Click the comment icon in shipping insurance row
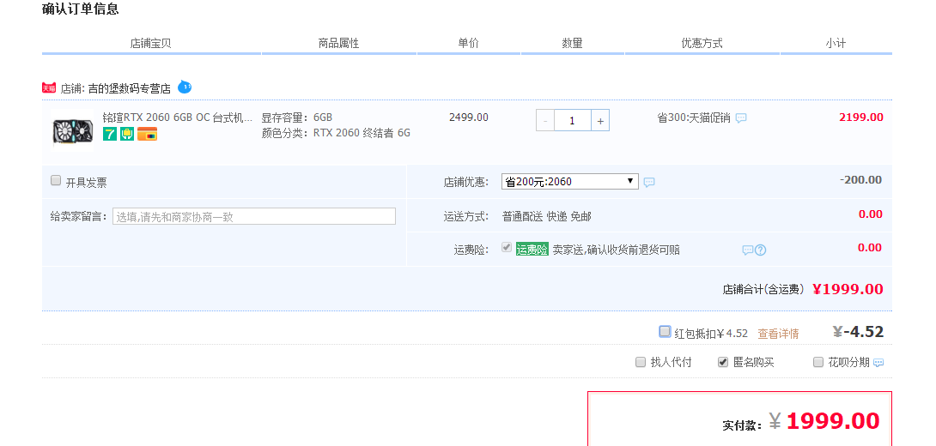 pyautogui.click(x=747, y=250)
